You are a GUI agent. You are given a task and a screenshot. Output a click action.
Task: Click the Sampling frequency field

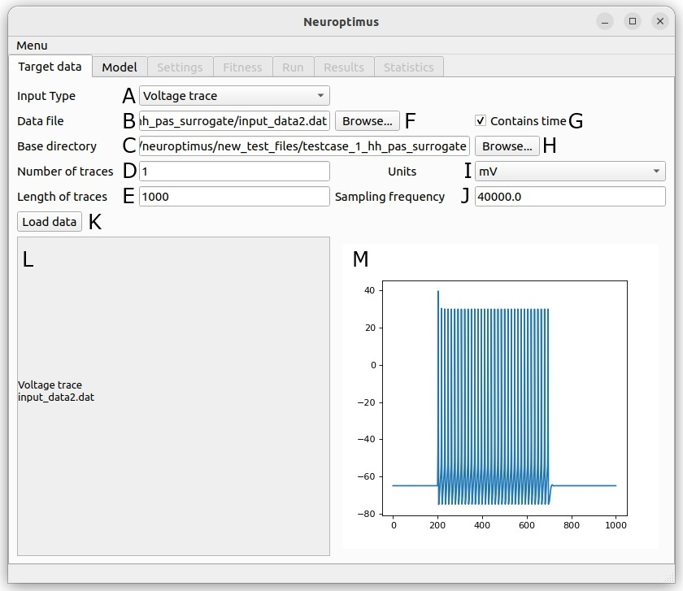pyautogui.click(x=570, y=197)
